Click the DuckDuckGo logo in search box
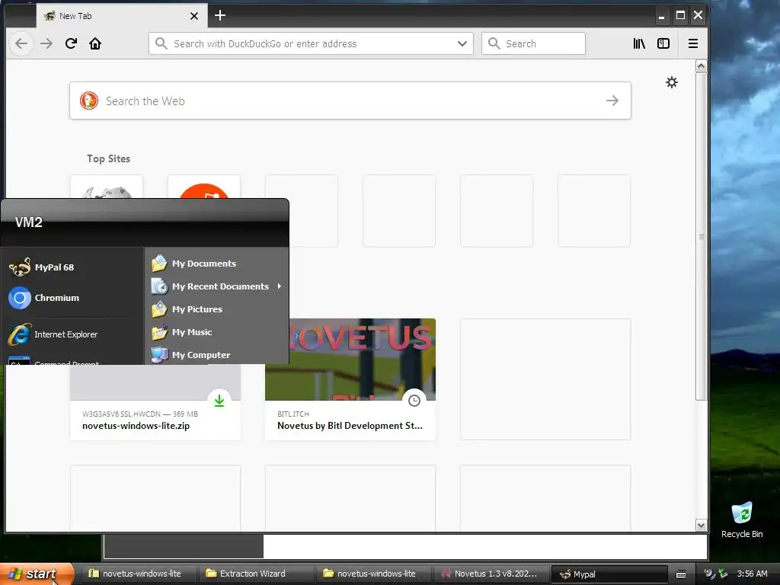The width and height of the screenshot is (780, 585). pyautogui.click(x=89, y=101)
